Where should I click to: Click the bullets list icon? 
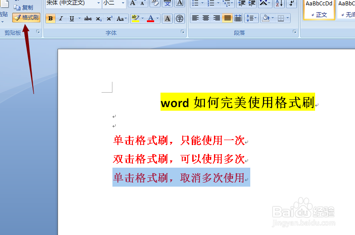(x=195, y=3)
